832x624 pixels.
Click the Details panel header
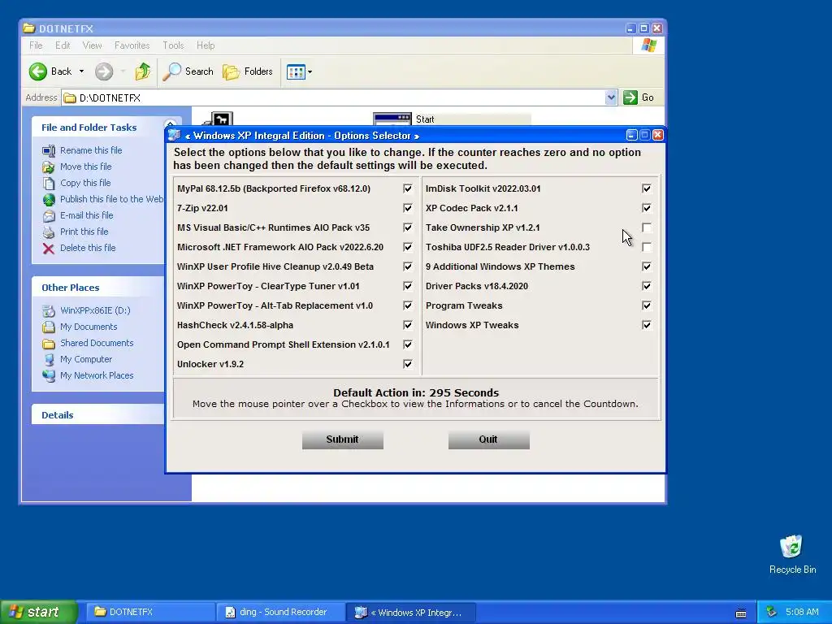(98, 415)
